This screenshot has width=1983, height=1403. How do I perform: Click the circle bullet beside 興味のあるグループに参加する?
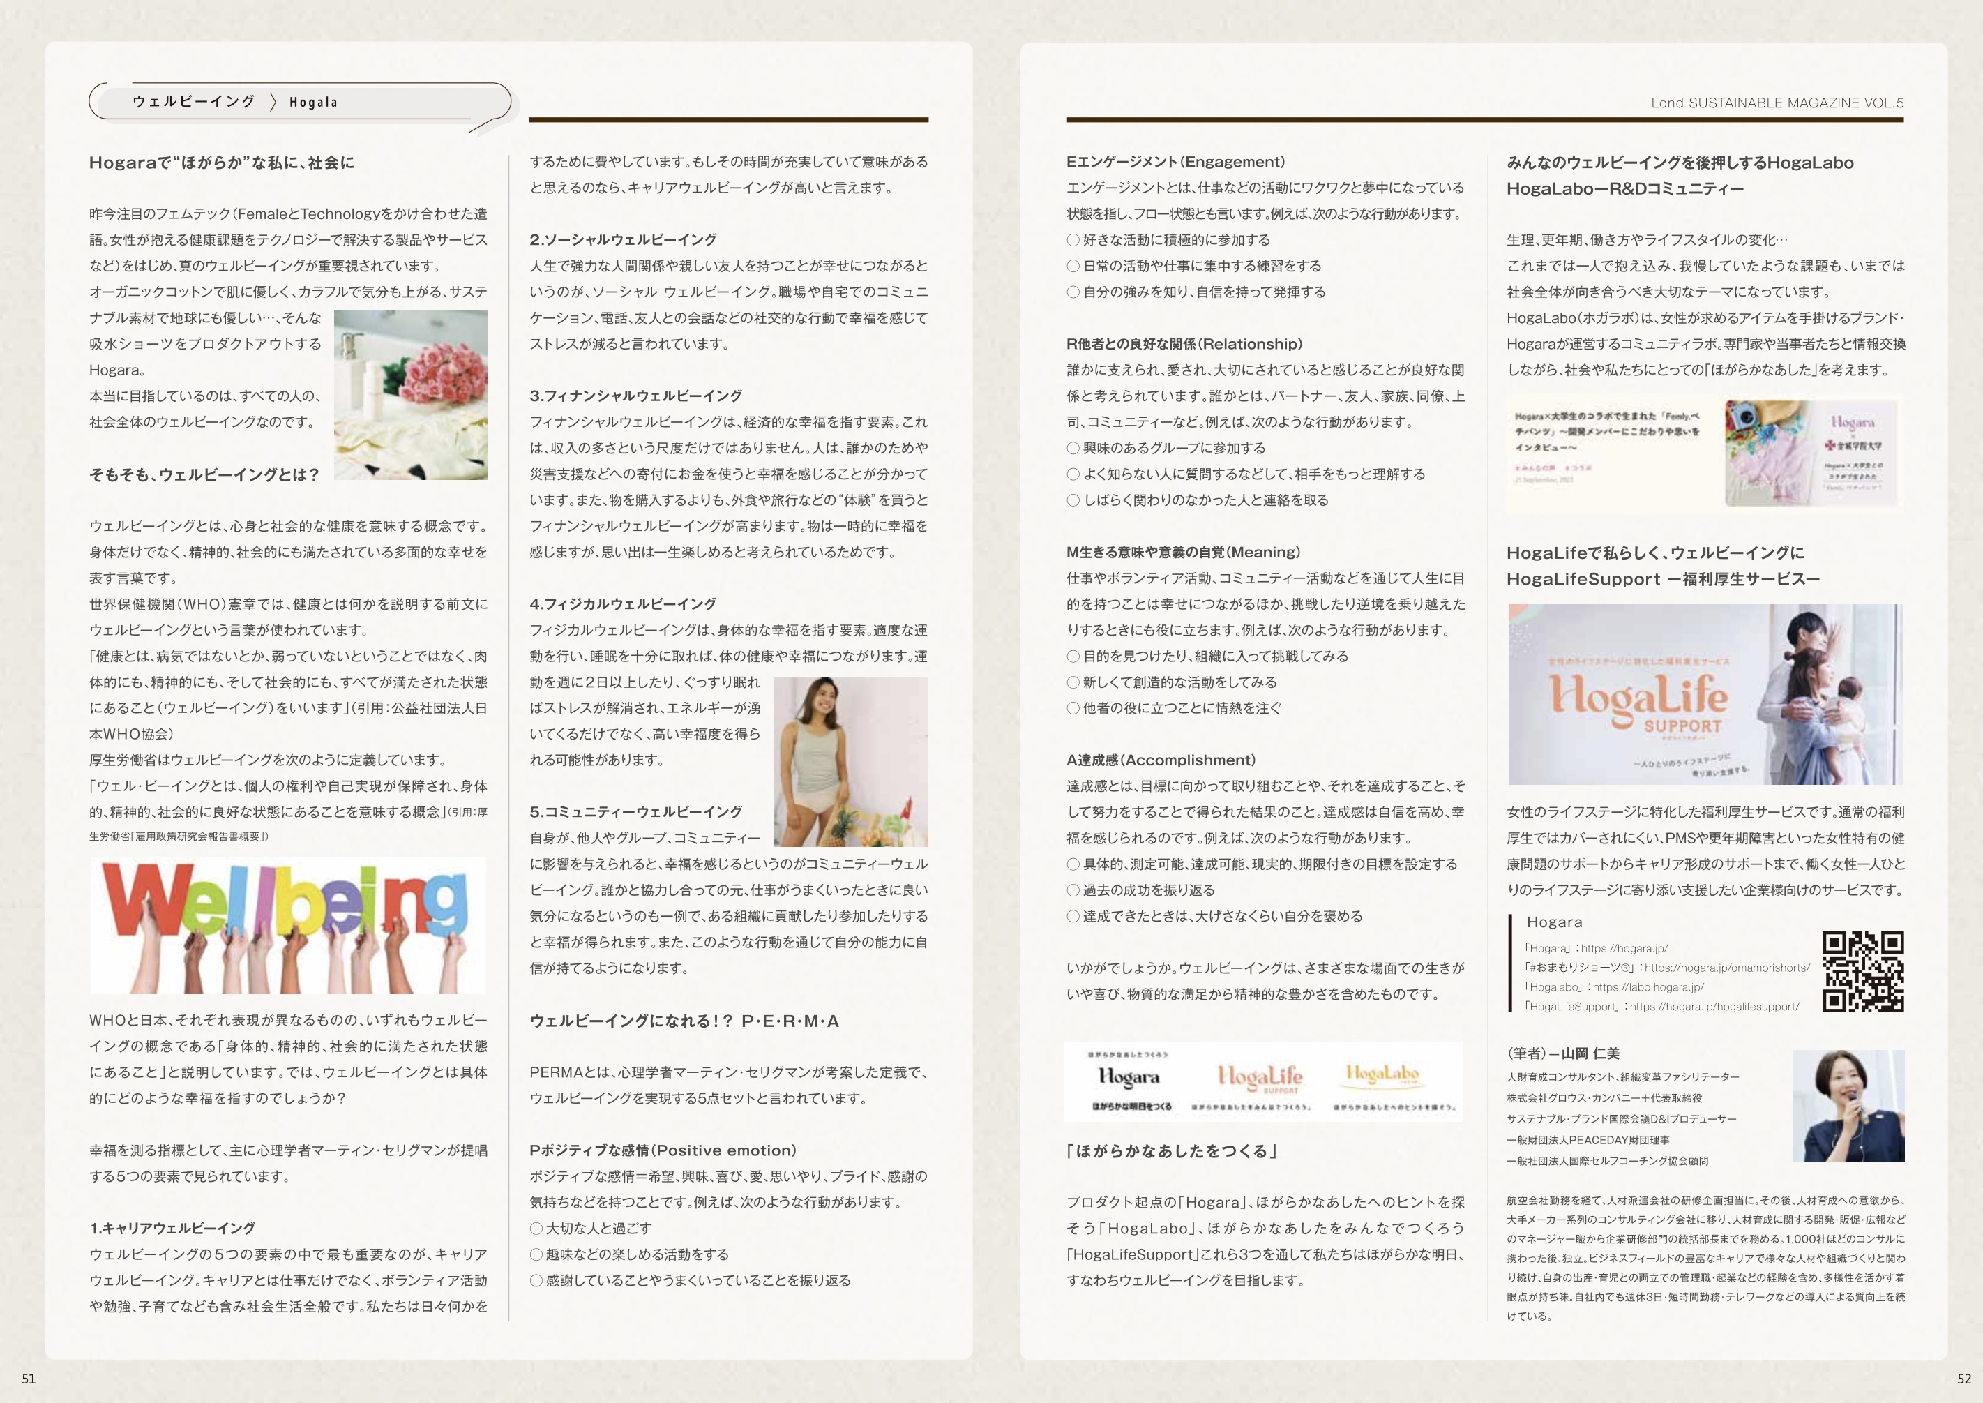tap(1073, 447)
